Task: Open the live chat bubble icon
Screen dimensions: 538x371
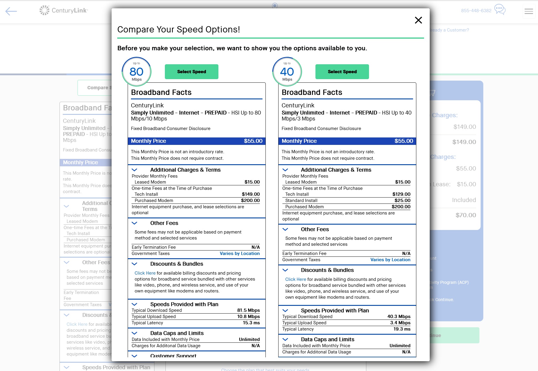Action: pos(500,10)
